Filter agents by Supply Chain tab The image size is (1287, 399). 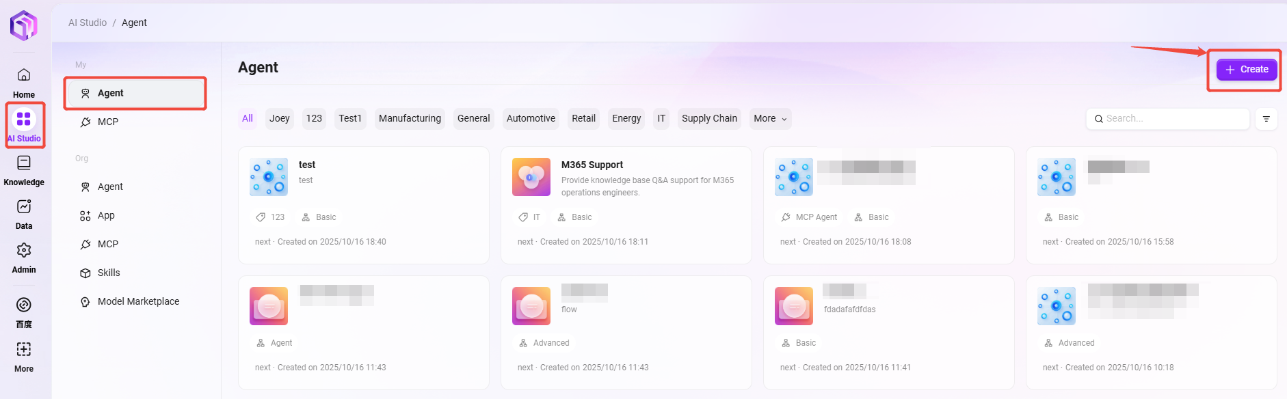tap(709, 119)
